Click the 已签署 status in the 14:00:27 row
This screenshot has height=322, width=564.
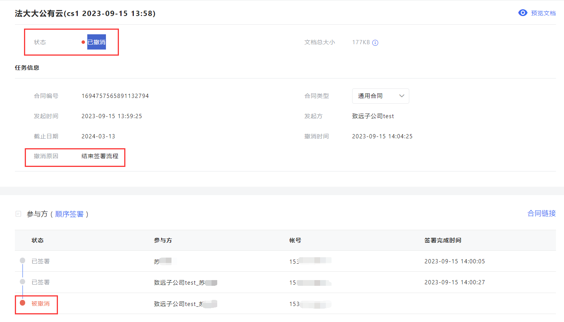40,282
